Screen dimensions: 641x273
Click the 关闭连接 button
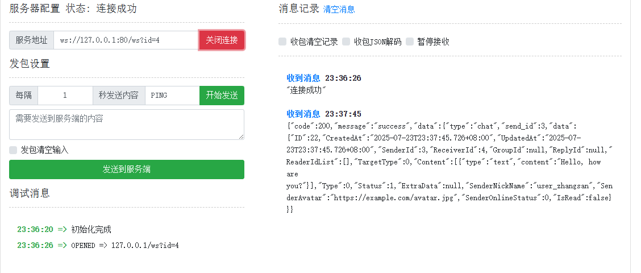(222, 40)
